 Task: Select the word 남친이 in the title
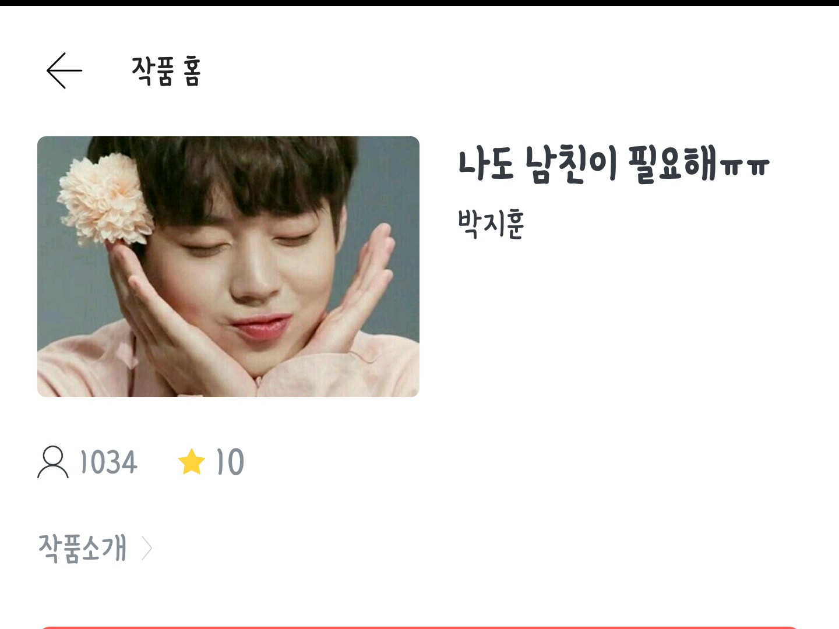pyautogui.click(x=571, y=164)
